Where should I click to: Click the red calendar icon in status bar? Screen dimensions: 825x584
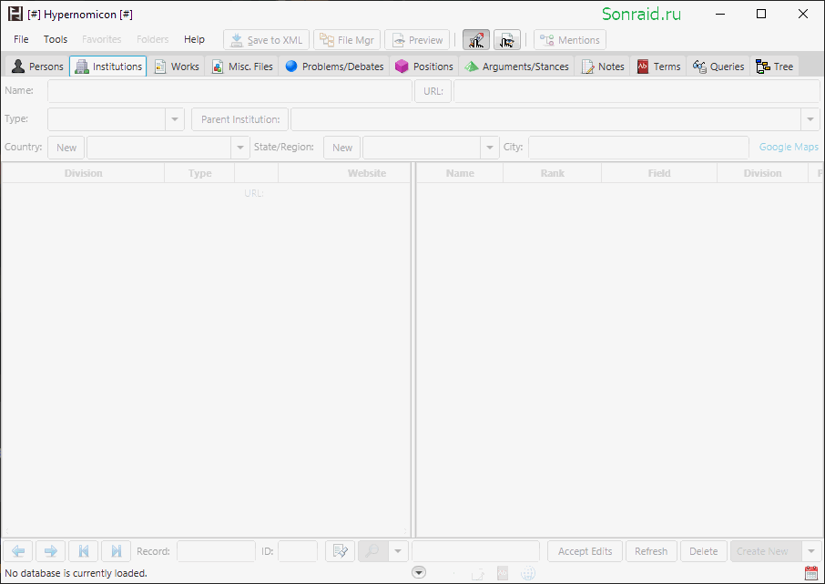click(x=810, y=573)
